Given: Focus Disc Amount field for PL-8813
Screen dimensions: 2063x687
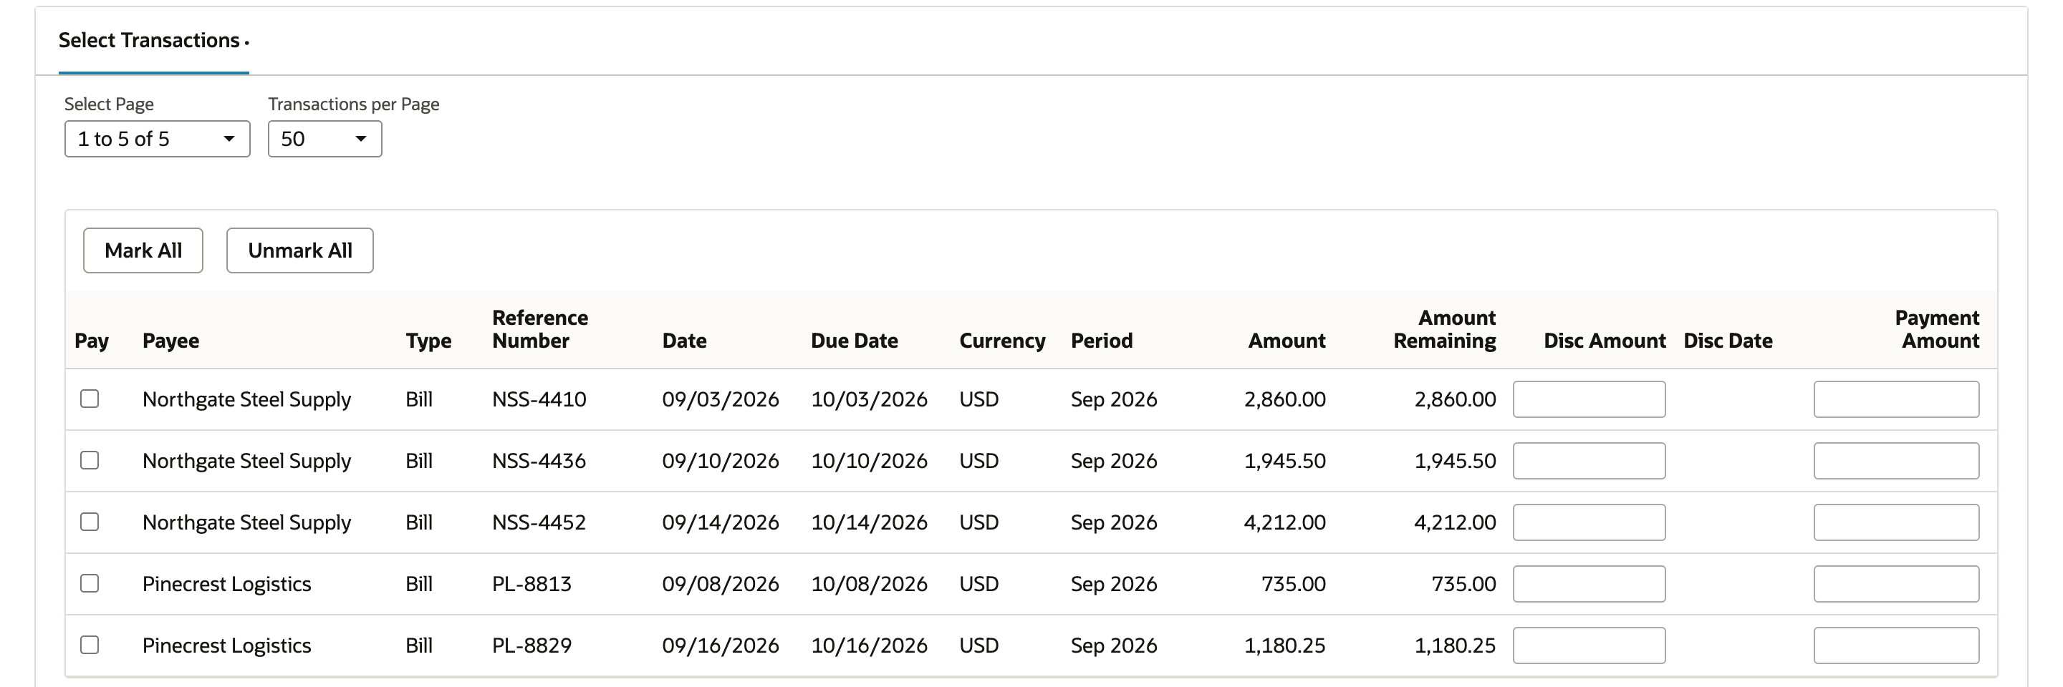Looking at the screenshot, I should click(x=1589, y=584).
